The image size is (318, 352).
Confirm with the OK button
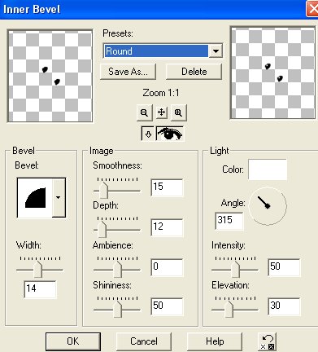point(73,341)
